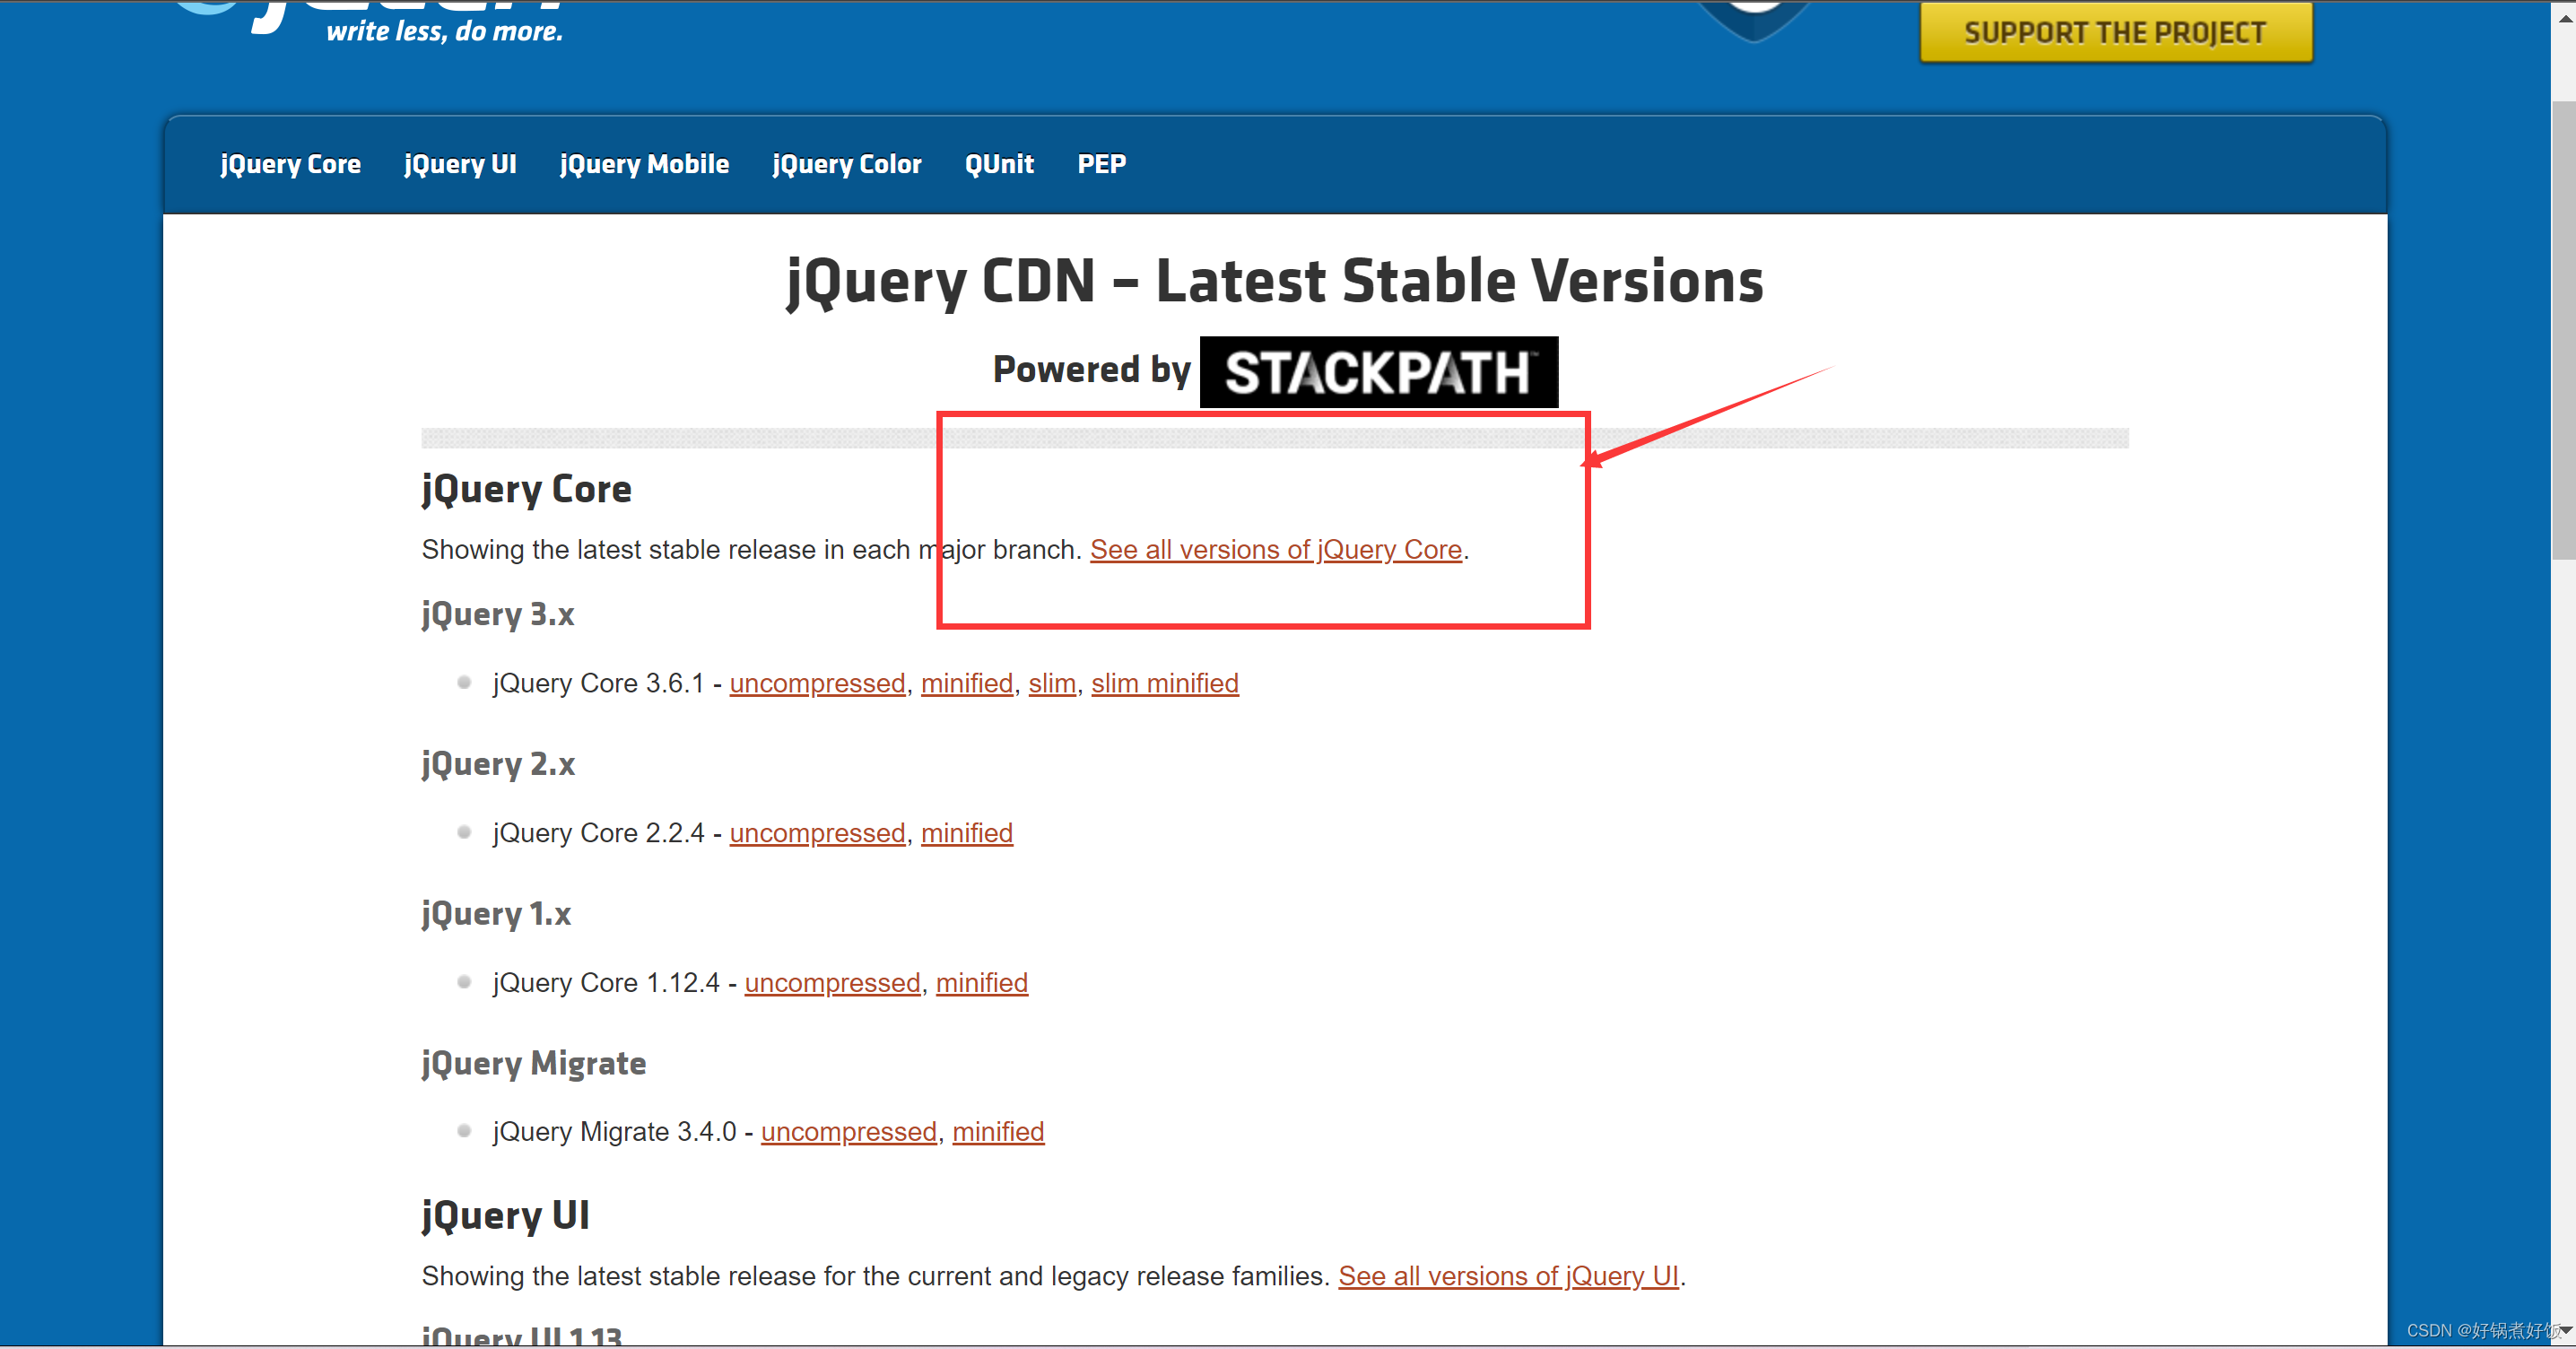Go to jQuery Mobile in navigation
Viewport: 2576px width, 1349px height.
point(644,164)
